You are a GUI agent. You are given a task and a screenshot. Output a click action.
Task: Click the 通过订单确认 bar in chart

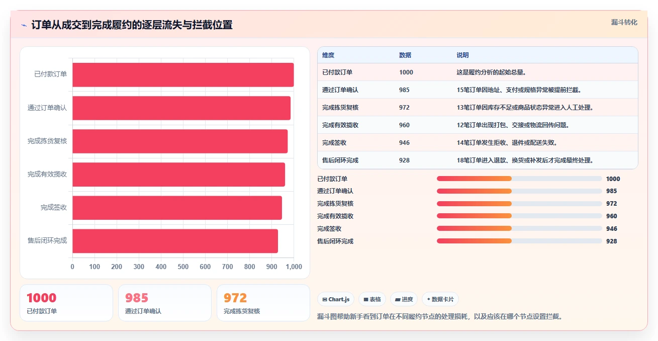(181, 108)
